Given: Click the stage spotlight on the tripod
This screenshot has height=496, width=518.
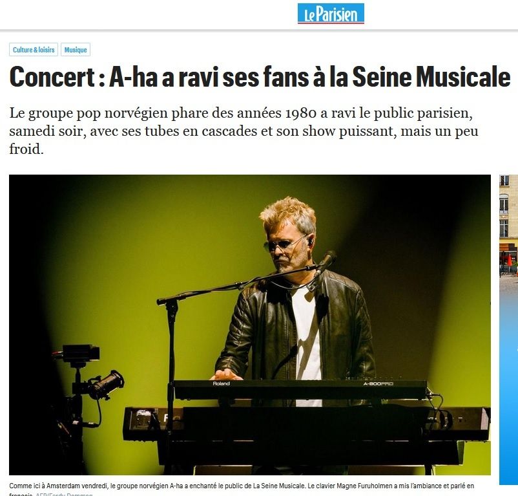Looking at the screenshot, I should 107,385.
